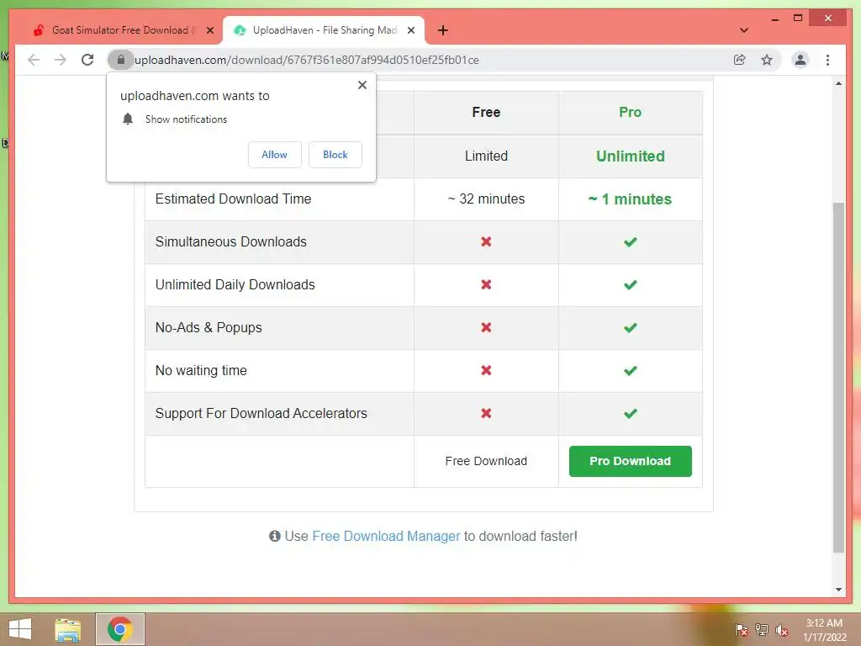
Task: Click the 'Unlimited Daily Downloads' label
Action: pos(235,284)
